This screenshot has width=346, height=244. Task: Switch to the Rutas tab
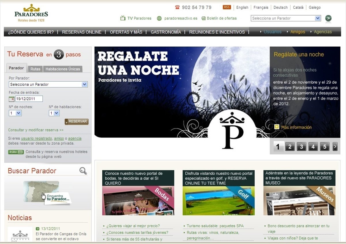[35, 69]
